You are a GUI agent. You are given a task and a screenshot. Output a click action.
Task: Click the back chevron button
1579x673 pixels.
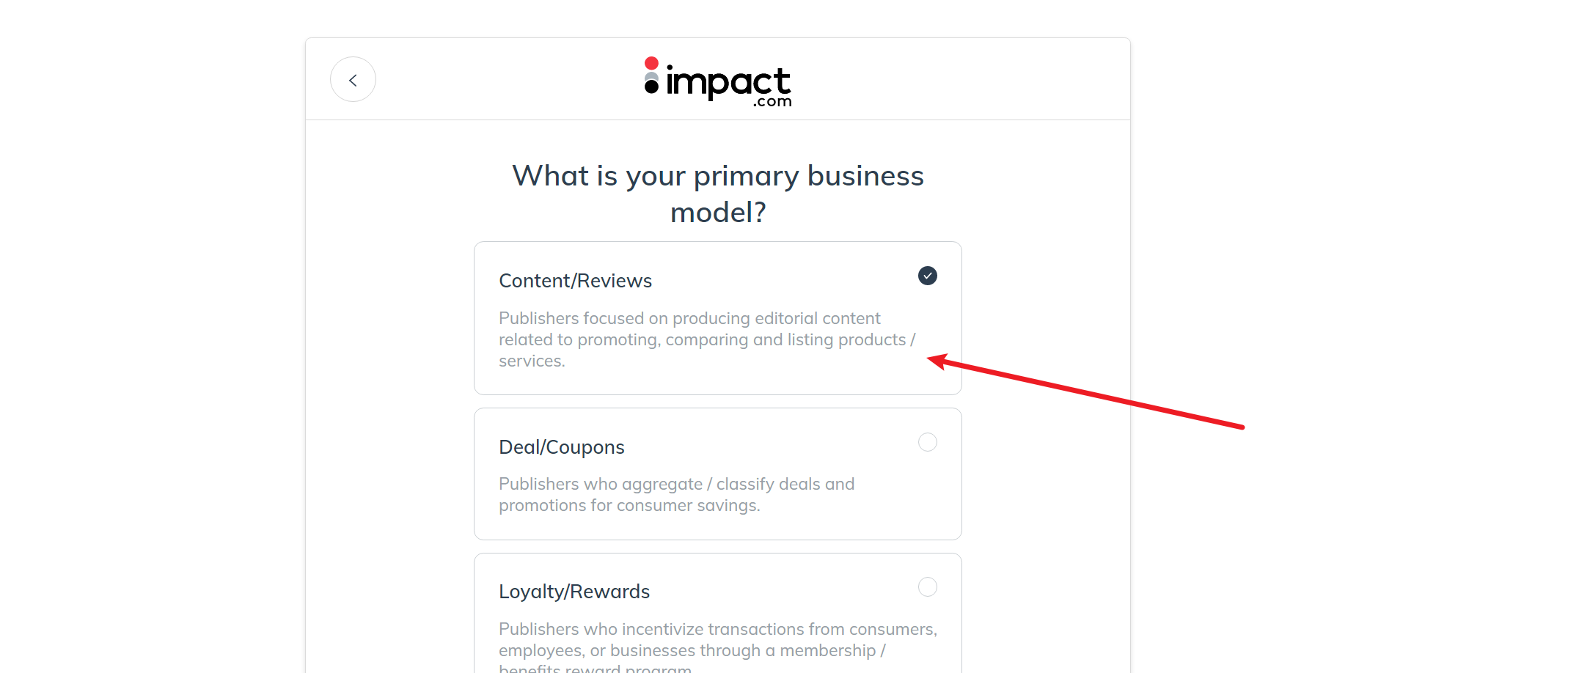353,80
